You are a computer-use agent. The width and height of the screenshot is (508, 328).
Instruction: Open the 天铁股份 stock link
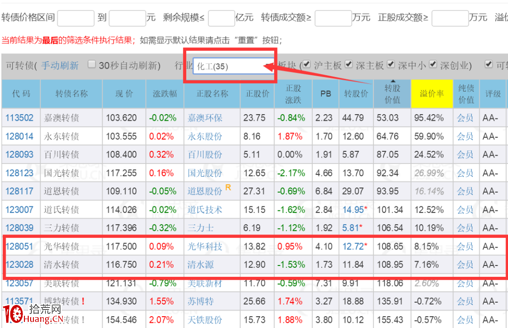tap(205, 320)
